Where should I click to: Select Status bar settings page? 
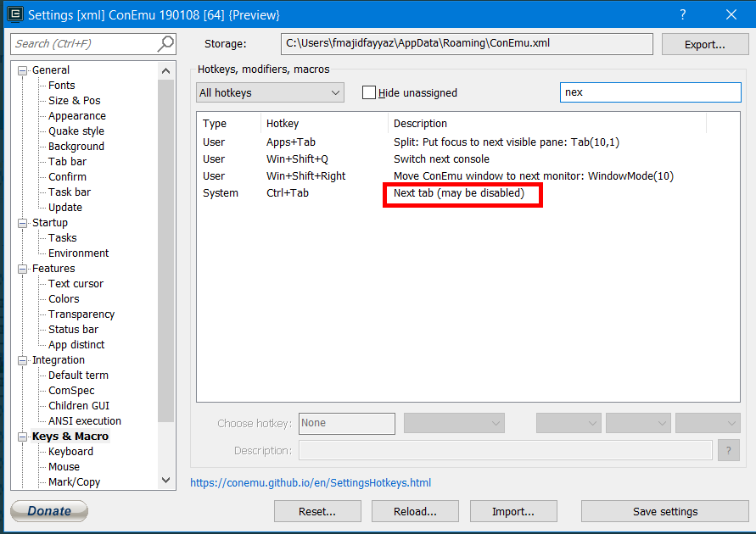73,330
